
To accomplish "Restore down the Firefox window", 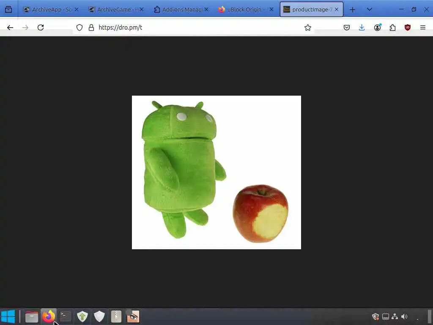I will click(414, 9).
